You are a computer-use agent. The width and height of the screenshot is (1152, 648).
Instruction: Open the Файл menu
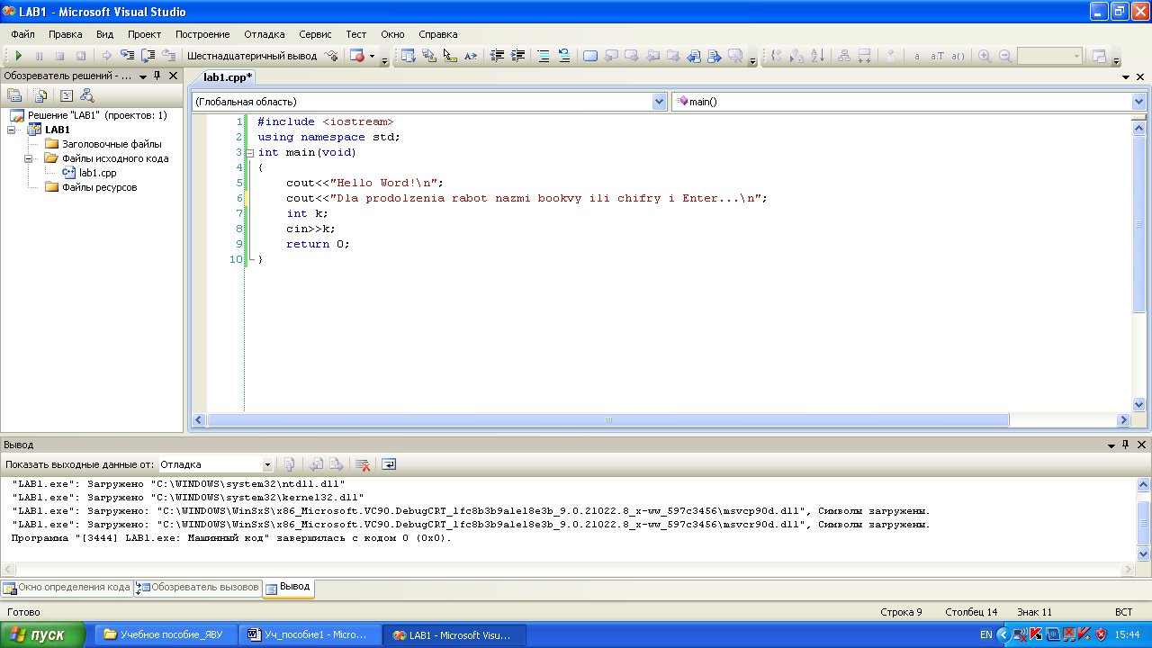pyautogui.click(x=22, y=34)
